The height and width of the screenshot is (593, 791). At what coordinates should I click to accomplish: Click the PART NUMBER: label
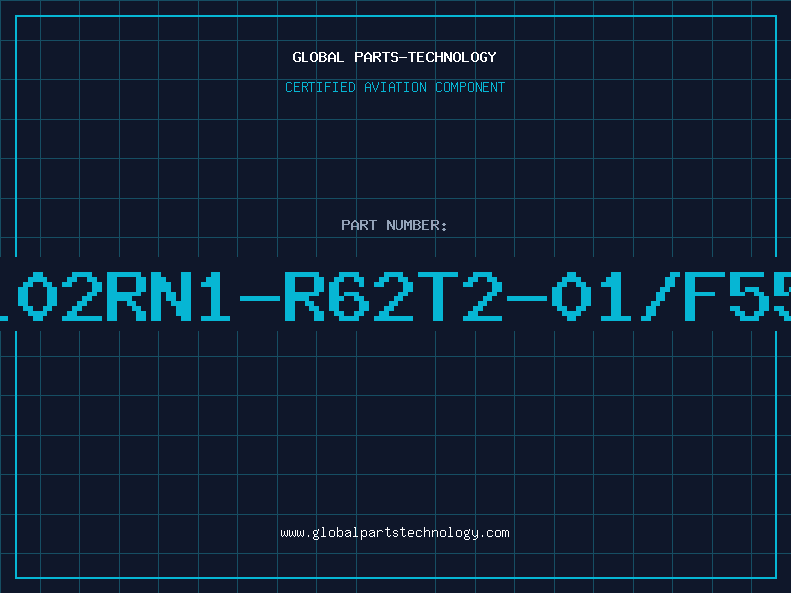coord(395,225)
